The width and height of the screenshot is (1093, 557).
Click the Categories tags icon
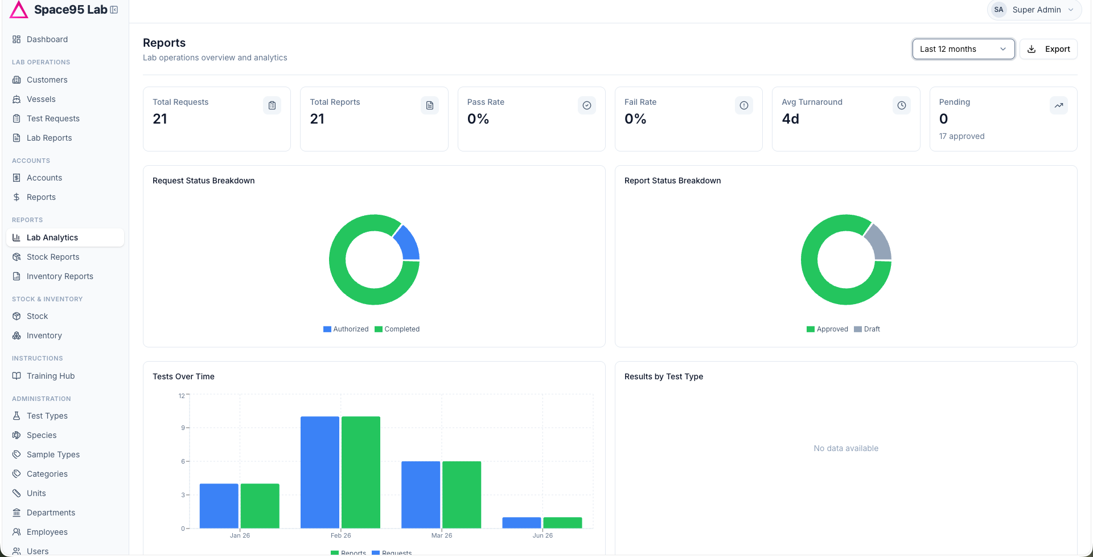17,474
